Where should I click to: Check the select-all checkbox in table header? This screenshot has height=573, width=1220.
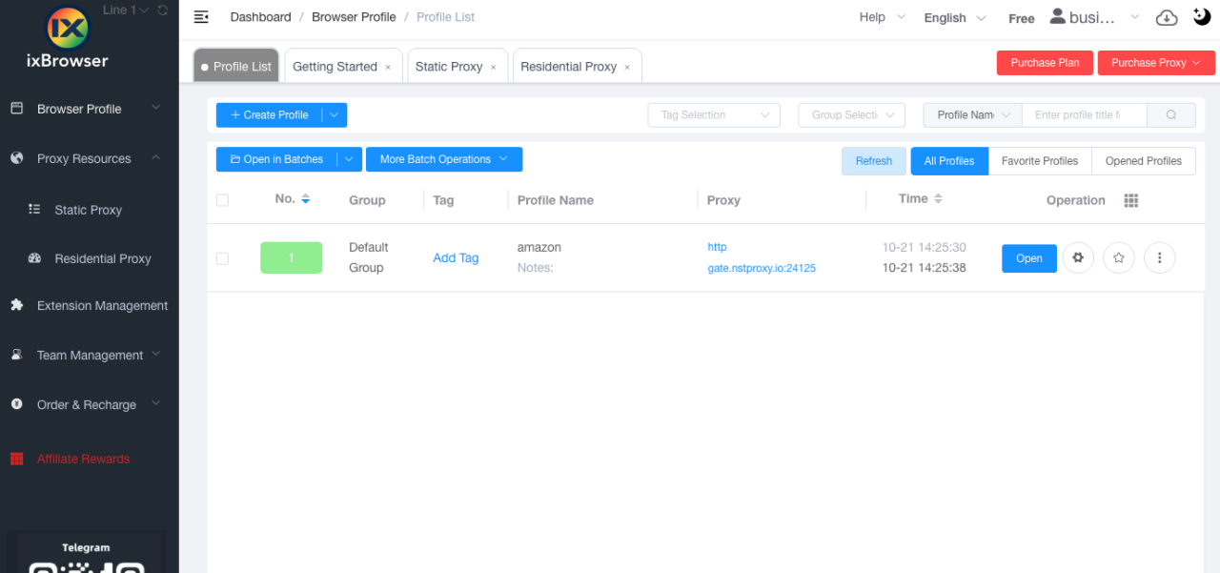222,200
